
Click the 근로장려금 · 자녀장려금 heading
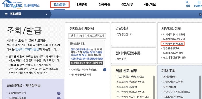[24, 85]
